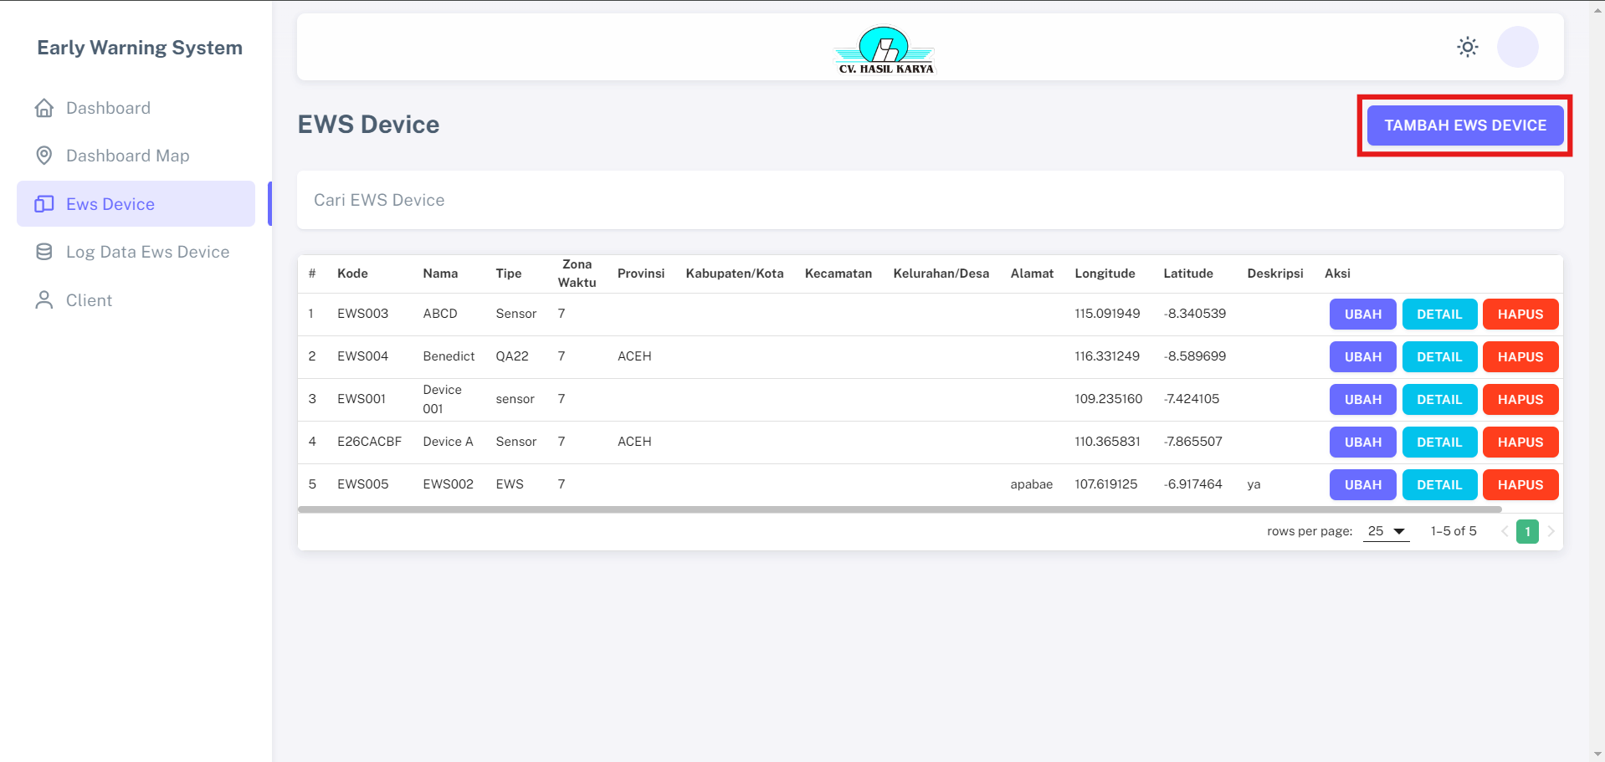Screen dimensions: 1605x762
Task: Delete device EWS004 with Hapus
Action: pos(1520,357)
